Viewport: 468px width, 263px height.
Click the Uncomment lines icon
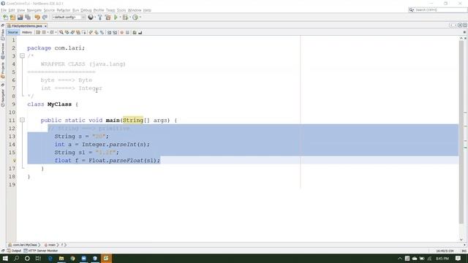(x=140, y=32)
